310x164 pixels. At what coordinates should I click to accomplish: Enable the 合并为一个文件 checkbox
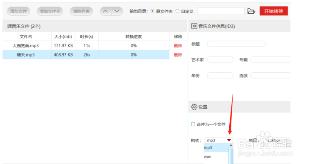point(193,124)
